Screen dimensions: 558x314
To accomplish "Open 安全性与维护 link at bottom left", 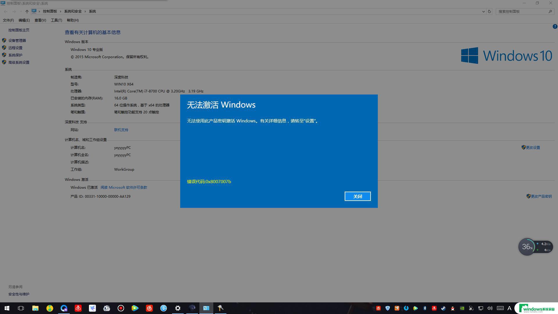I will 19,294.
